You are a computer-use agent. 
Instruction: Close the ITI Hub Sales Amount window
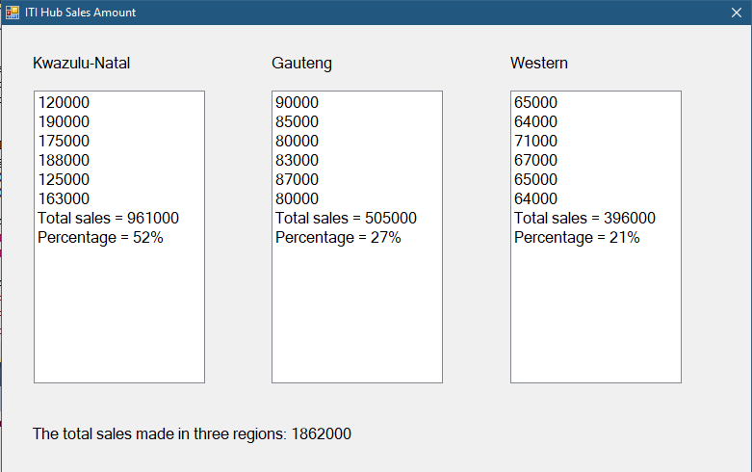[x=736, y=13]
